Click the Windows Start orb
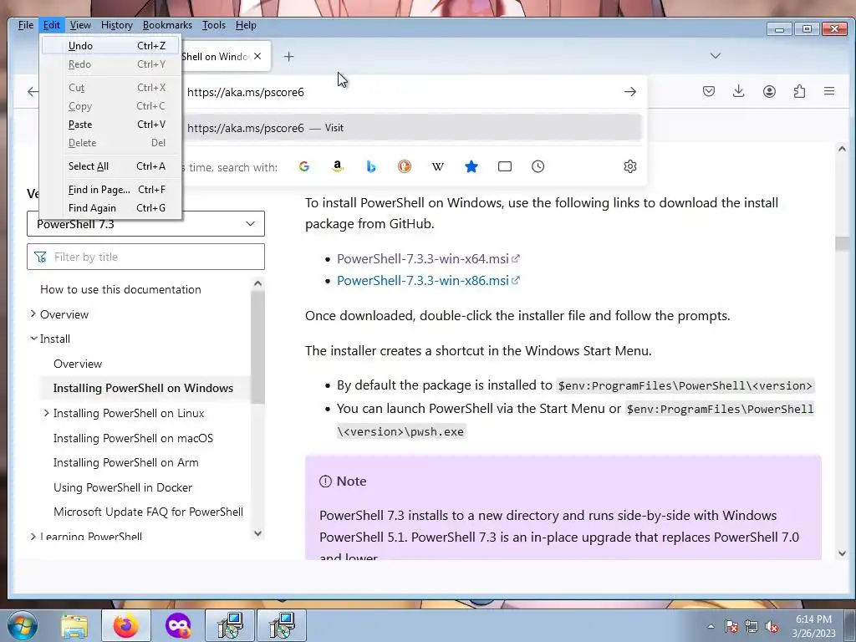Viewport: 856px width, 642px height. click(x=23, y=625)
